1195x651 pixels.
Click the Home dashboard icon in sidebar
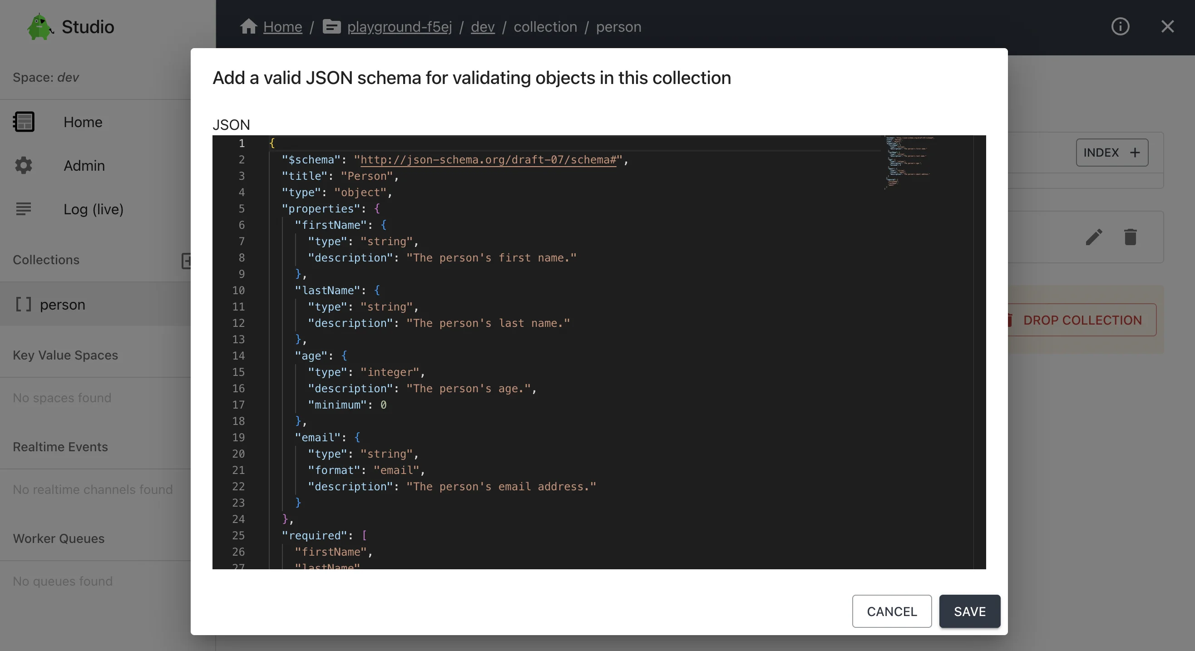23,122
